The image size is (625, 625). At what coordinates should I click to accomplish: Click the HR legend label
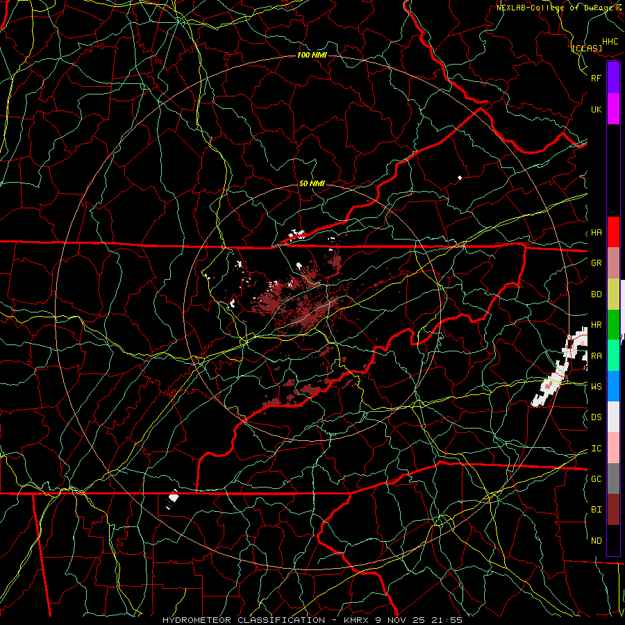[596, 325]
